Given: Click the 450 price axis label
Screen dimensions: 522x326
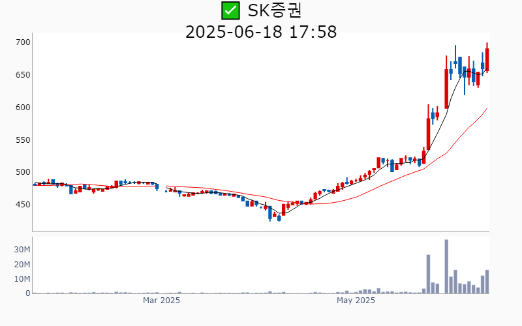Looking at the screenshot, I should click(x=23, y=205).
